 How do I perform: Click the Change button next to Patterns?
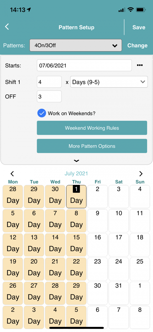point(137,45)
